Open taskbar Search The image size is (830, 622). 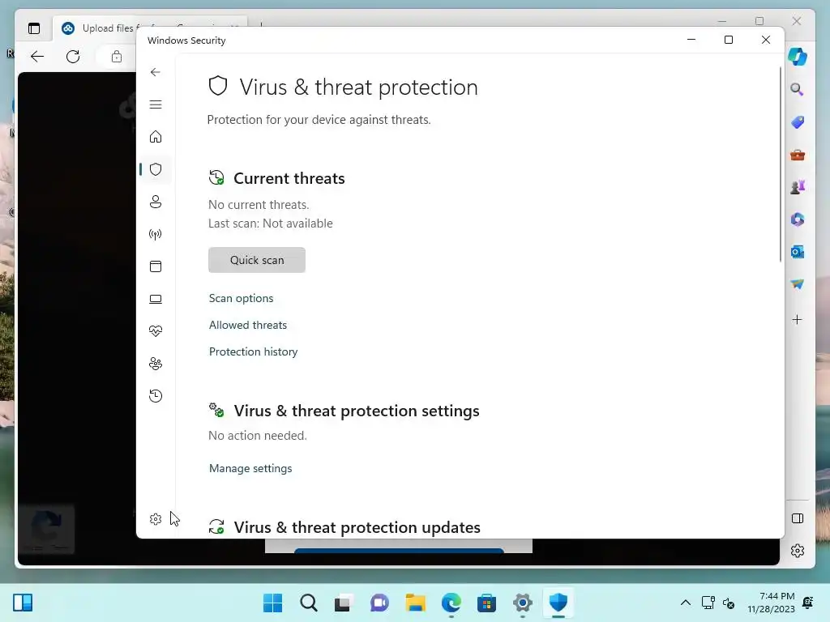pyautogui.click(x=309, y=603)
